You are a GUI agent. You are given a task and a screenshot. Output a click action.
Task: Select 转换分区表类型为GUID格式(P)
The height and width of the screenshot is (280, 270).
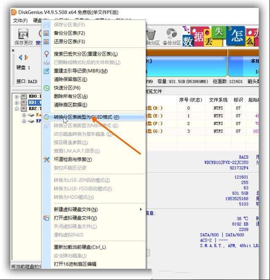tap(94, 117)
